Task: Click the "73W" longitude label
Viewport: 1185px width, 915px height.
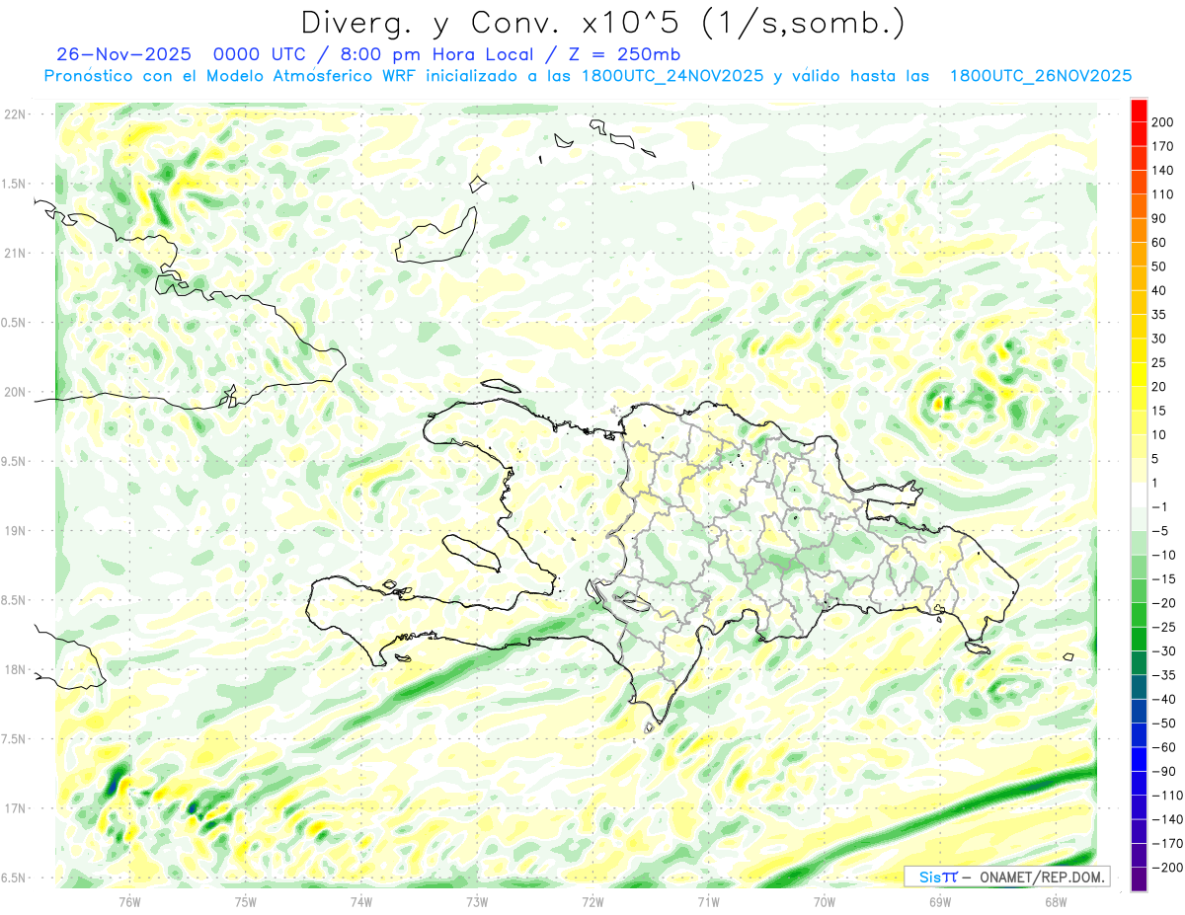Action: (477, 901)
